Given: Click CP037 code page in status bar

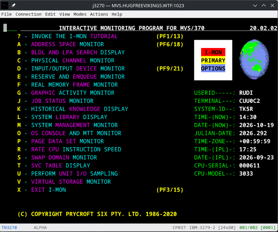Looking at the screenshot, I should click(x=179, y=228).
